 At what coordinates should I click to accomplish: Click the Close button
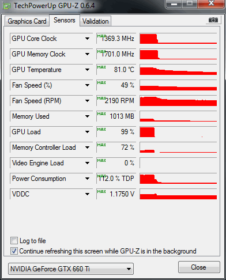199,267
